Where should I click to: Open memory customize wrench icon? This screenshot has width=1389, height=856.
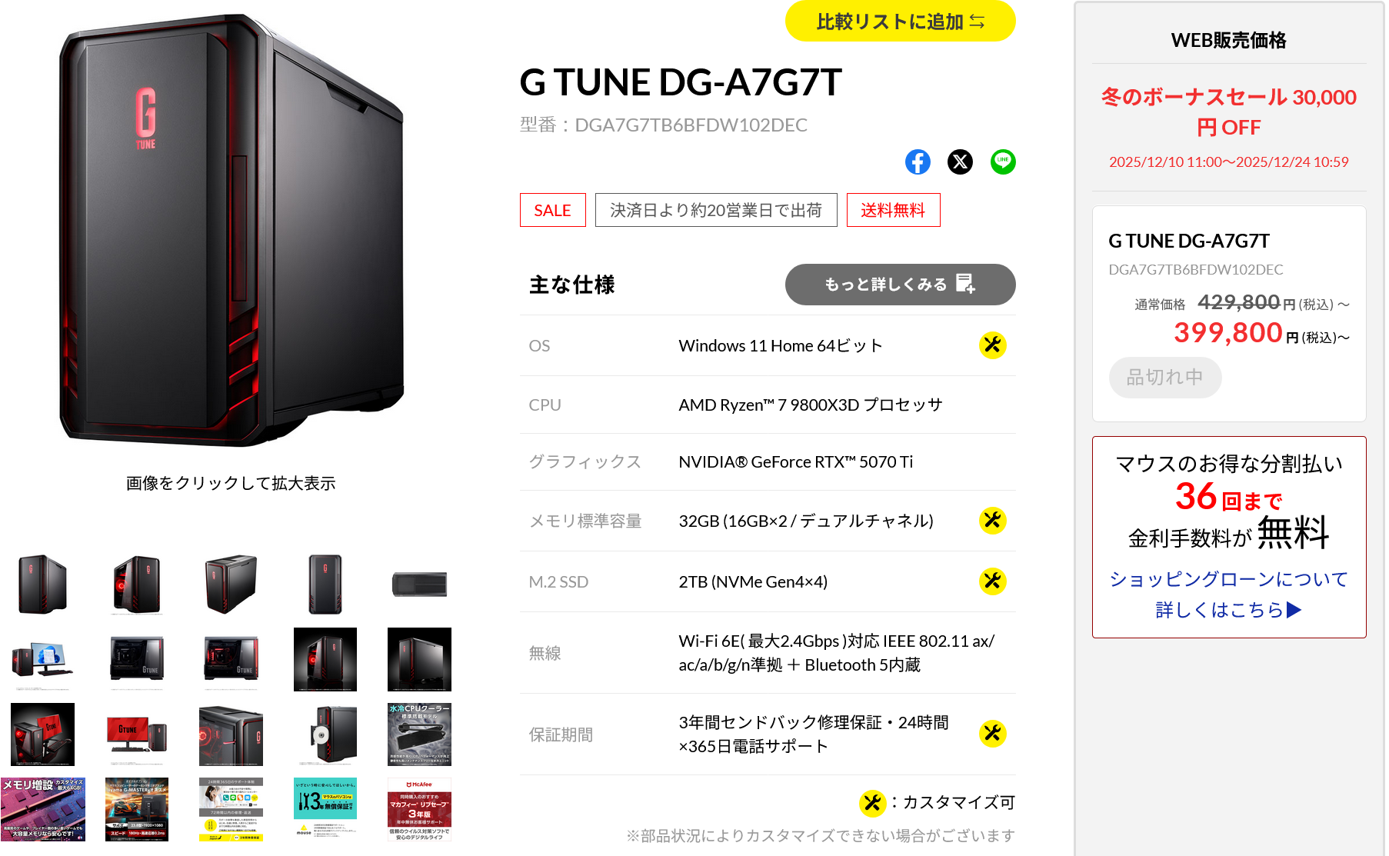(993, 521)
